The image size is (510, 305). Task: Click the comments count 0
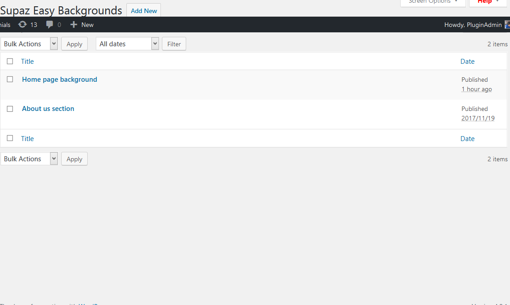[x=59, y=25]
